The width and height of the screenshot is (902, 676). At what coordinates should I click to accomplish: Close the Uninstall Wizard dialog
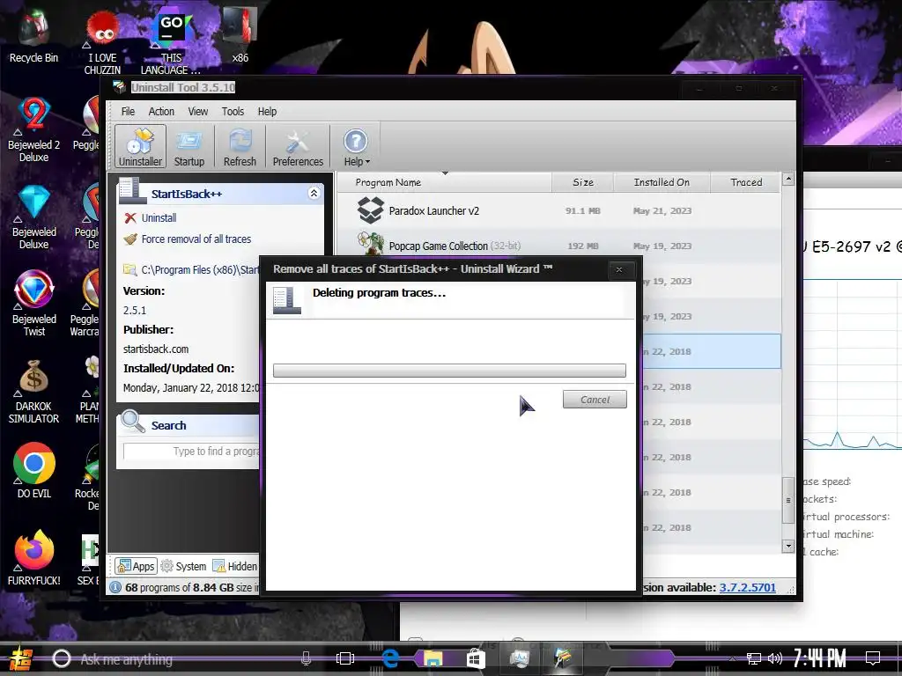[619, 269]
